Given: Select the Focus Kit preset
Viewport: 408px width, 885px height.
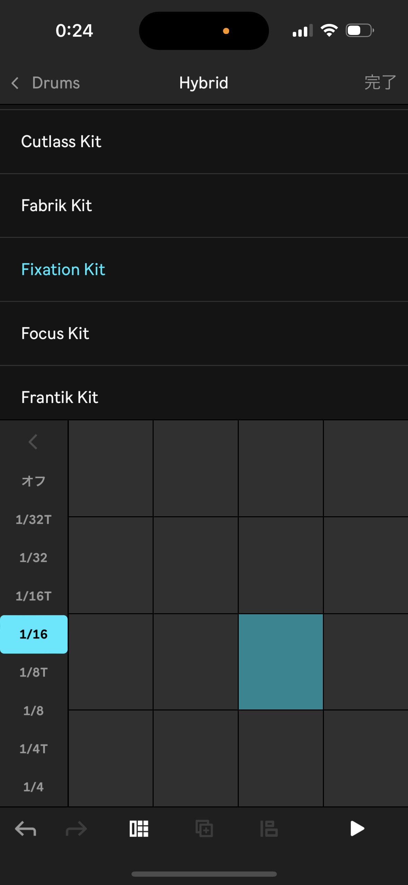Looking at the screenshot, I should [204, 333].
